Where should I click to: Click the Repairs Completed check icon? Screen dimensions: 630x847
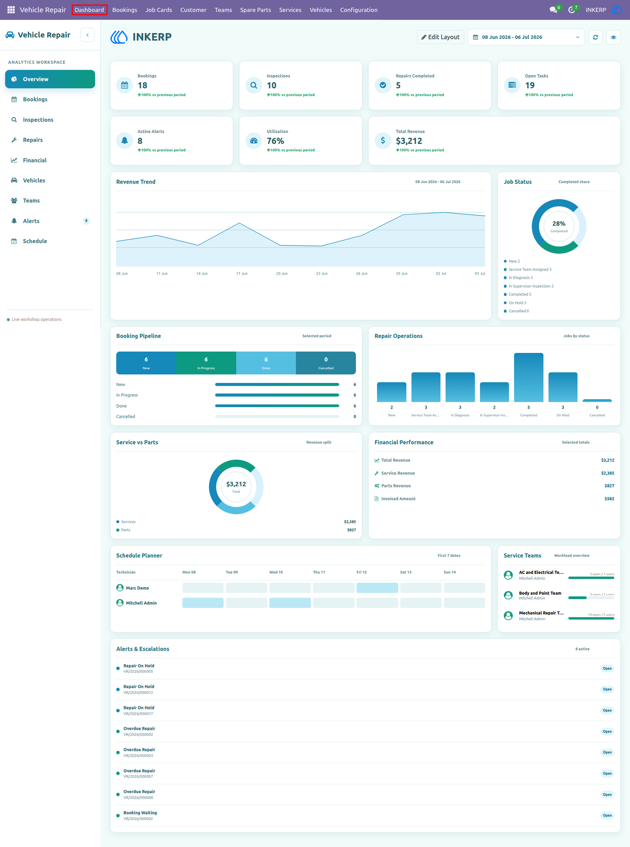click(x=383, y=85)
